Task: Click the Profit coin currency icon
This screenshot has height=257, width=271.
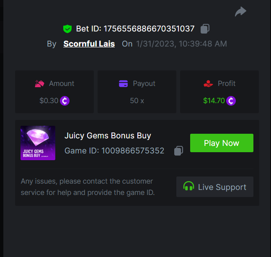Action: click(231, 101)
